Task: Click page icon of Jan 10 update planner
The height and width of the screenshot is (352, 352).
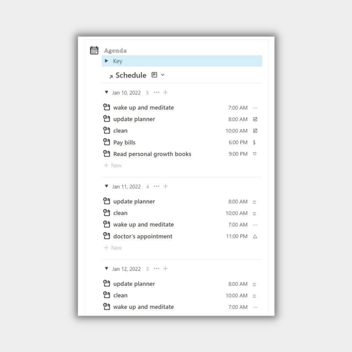Action: pos(106,119)
